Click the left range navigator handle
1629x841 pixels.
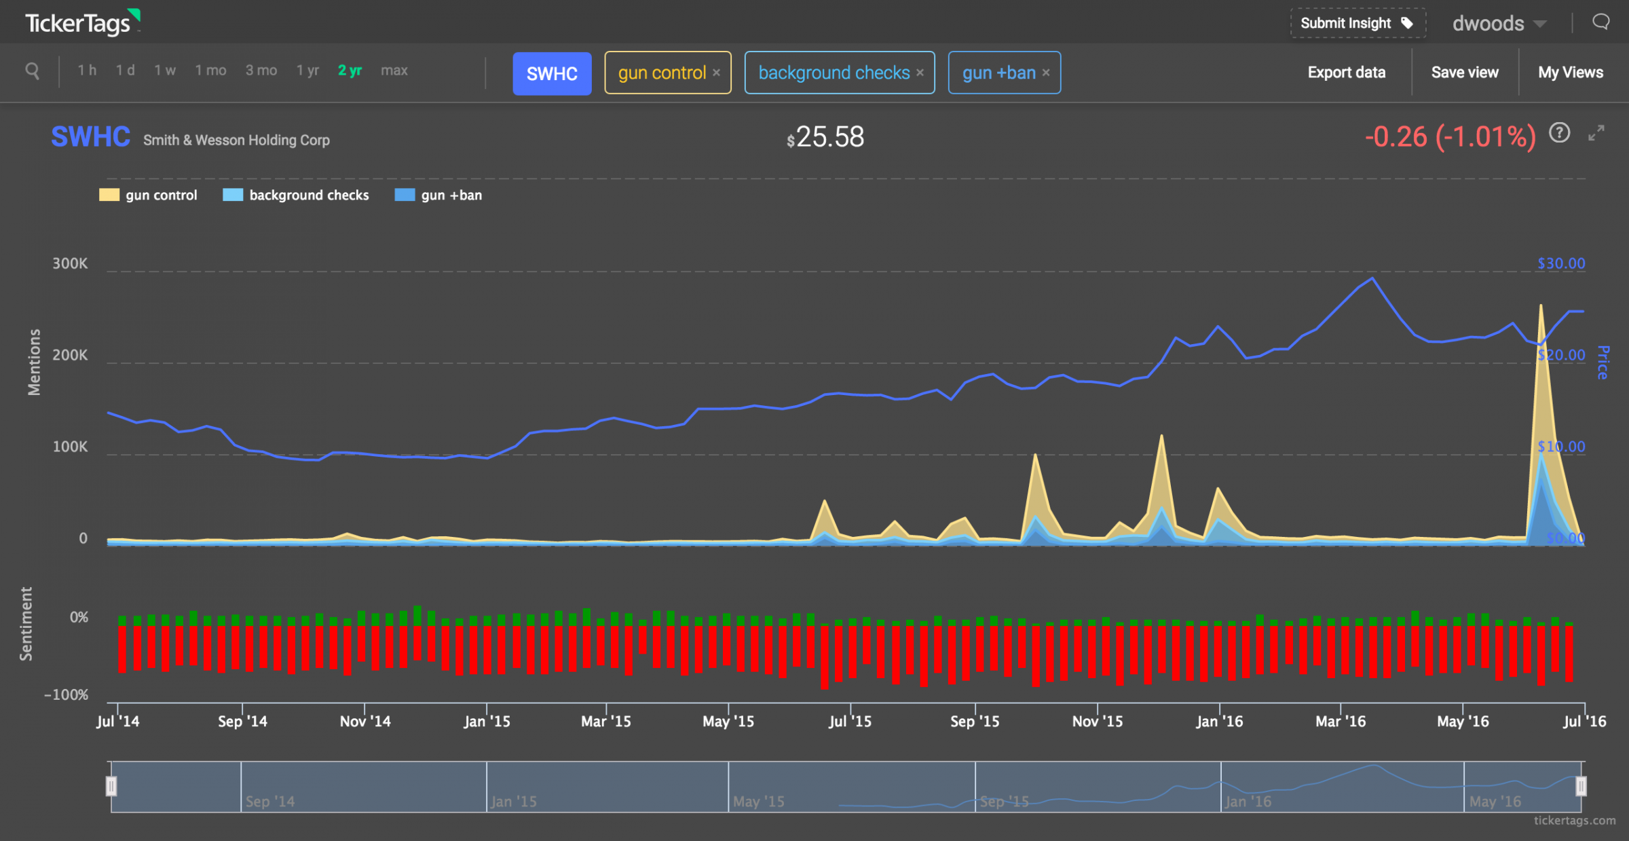click(x=111, y=786)
